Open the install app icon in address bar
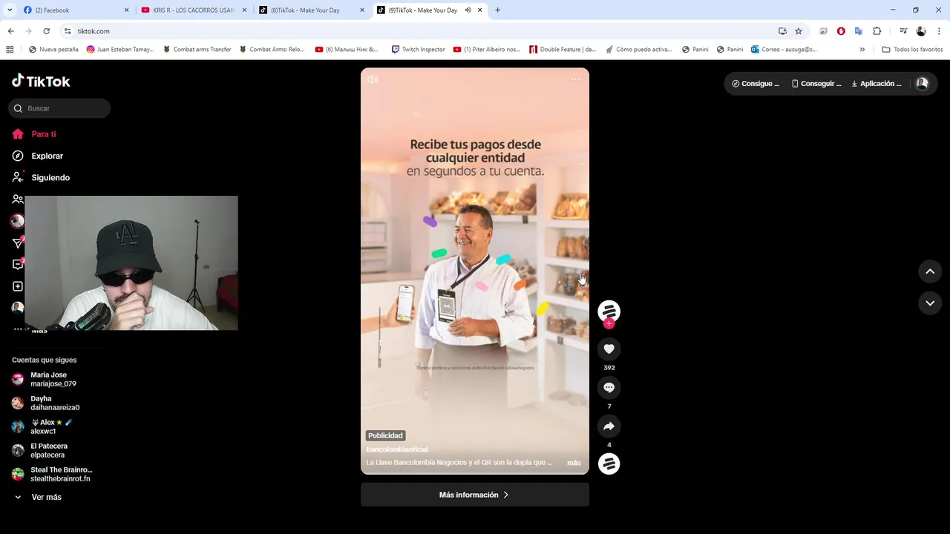 [x=782, y=31]
